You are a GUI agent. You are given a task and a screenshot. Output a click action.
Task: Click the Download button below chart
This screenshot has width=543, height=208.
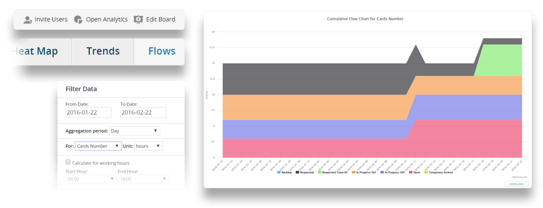click(x=516, y=184)
